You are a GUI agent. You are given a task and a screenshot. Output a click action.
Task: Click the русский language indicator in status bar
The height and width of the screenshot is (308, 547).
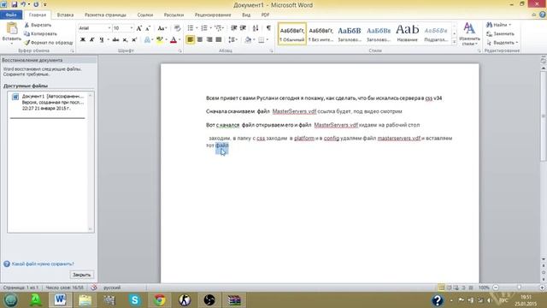[112, 287]
